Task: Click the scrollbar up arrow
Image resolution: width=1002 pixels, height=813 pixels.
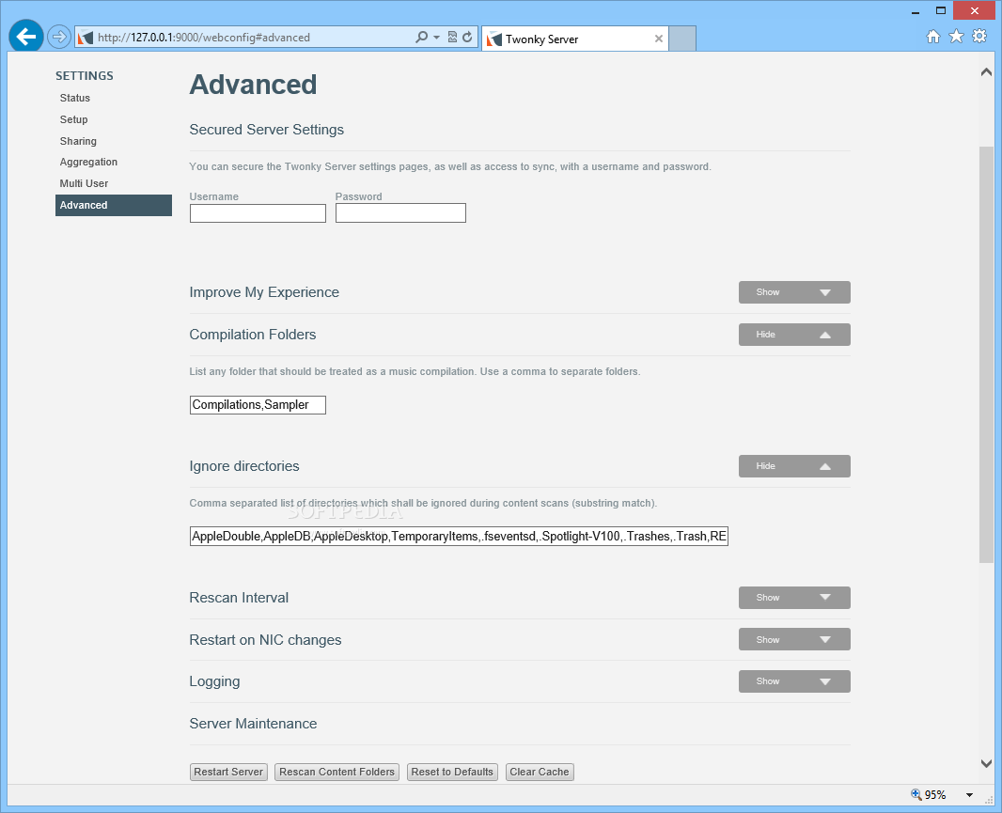Action: pyautogui.click(x=986, y=72)
